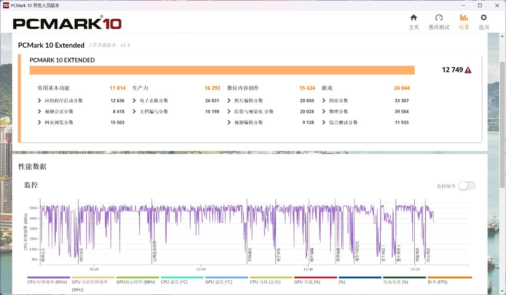This screenshot has height=295, width=506.
Task: Click the 照片编辑 marker on the chart
Action: pos(312,255)
